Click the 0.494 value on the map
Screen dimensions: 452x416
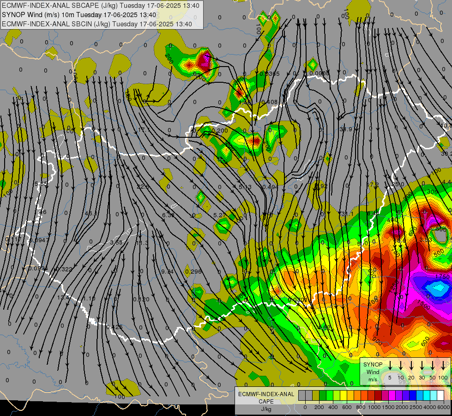coord(270,187)
